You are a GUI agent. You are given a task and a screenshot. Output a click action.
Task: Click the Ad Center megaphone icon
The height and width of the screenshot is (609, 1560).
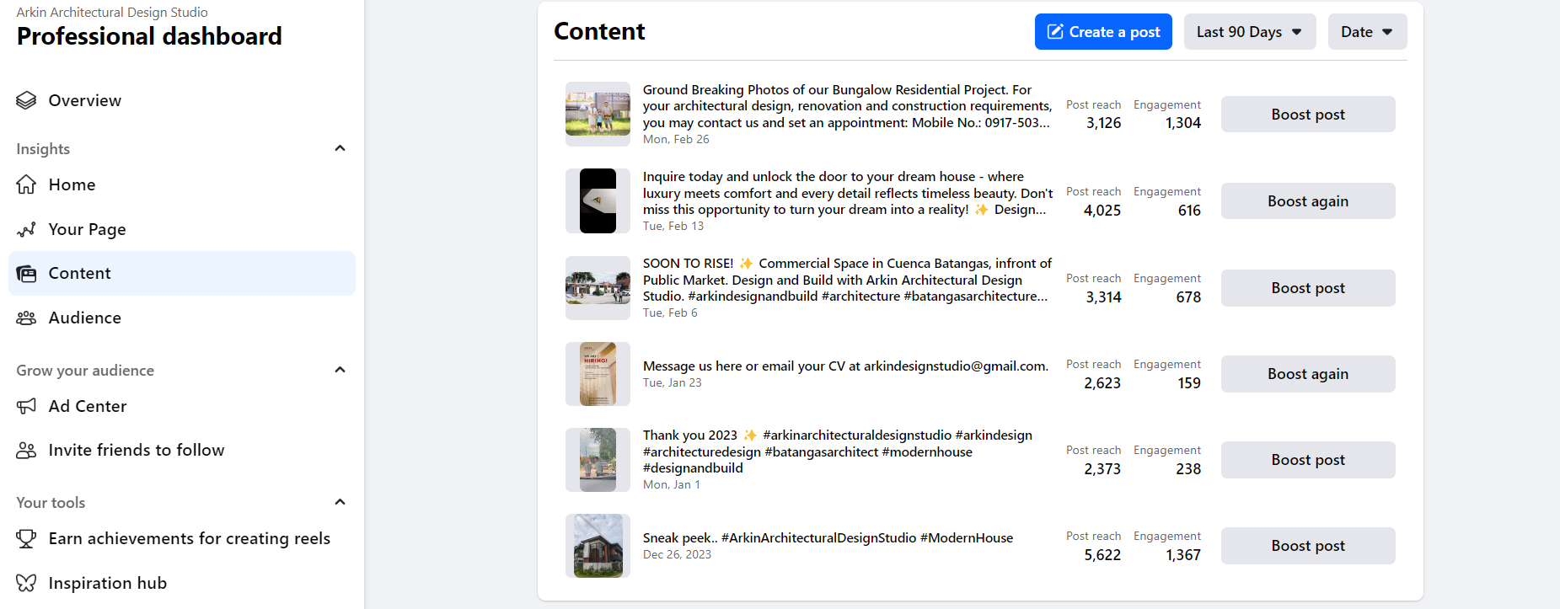(26, 406)
